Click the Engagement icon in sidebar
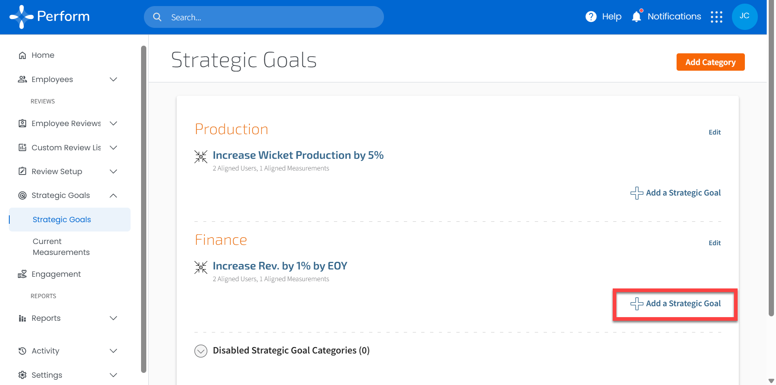 [x=23, y=274]
